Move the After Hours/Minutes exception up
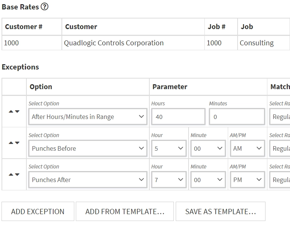Image resolution: width=290 pixels, height=227 pixels. [x=11, y=111]
